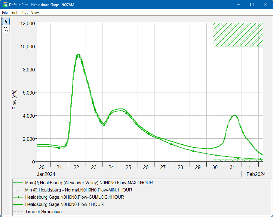Select Healdsburg Gage Flow-CUMLOC legend entry
The height and width of the screenshot is (217, 273).
coord(75,197)
